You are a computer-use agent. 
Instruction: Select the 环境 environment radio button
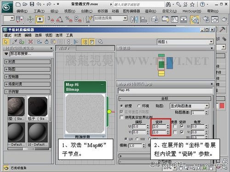click(139, 106)
